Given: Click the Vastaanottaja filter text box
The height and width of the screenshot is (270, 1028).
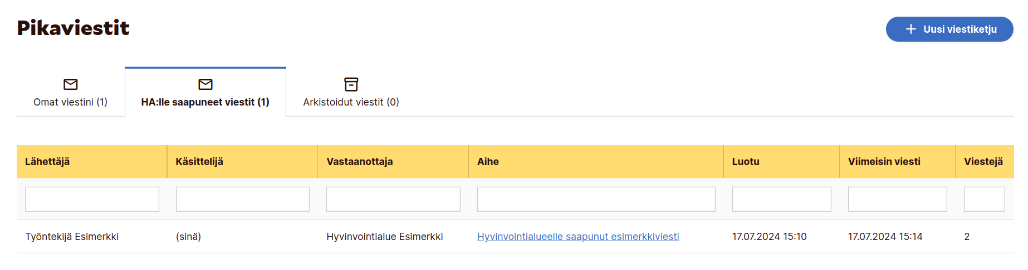Looking at the screenshot, I should [393, 199].
